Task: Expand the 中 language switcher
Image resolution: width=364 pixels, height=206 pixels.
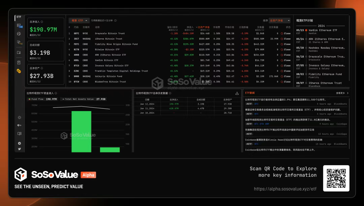Action: point(19,126)
